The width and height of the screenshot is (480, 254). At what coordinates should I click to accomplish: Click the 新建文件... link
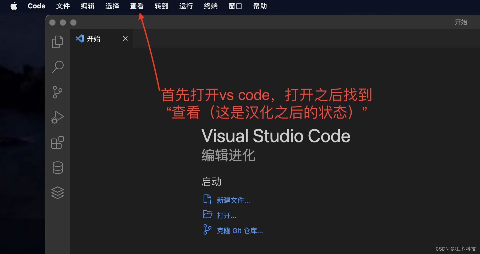point(233,200)
